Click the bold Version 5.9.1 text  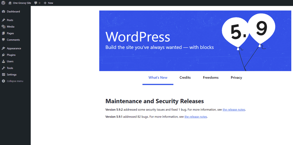point(114,117)
